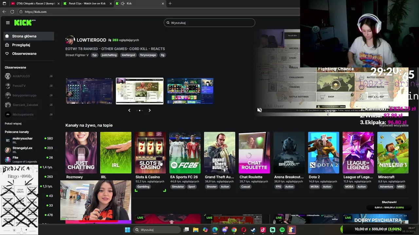Close the Pasut Clips browser tab

(111, 4)
